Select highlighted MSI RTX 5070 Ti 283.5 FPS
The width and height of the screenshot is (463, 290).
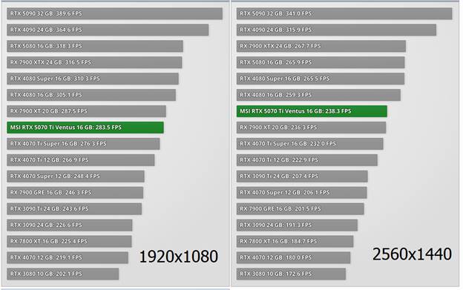click(x=85, y=128)
